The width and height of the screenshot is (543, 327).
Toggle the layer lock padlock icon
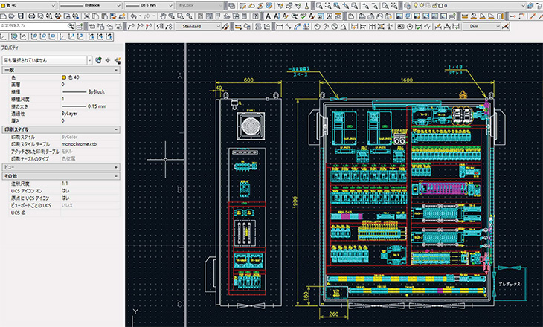coord(434,6)
